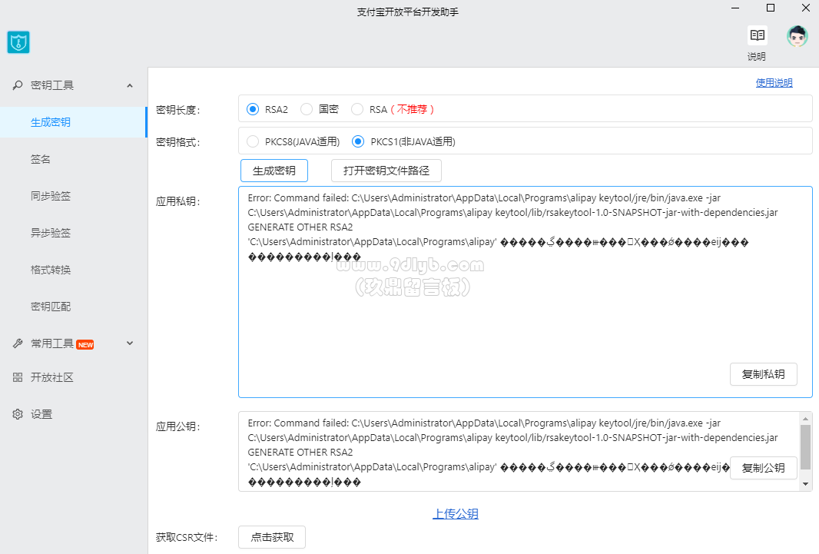Open the 生成密钥 sidebar item

[x=73, y=122]
